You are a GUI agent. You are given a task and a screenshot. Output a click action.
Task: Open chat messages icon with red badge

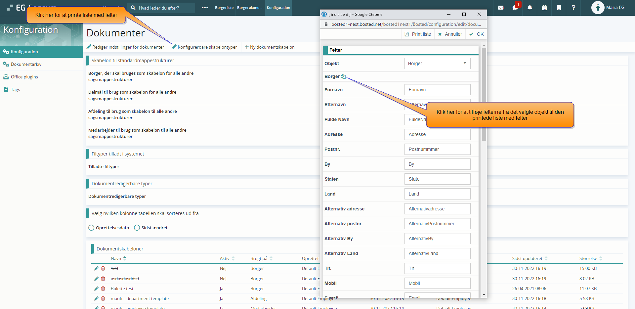coord(516,7)
